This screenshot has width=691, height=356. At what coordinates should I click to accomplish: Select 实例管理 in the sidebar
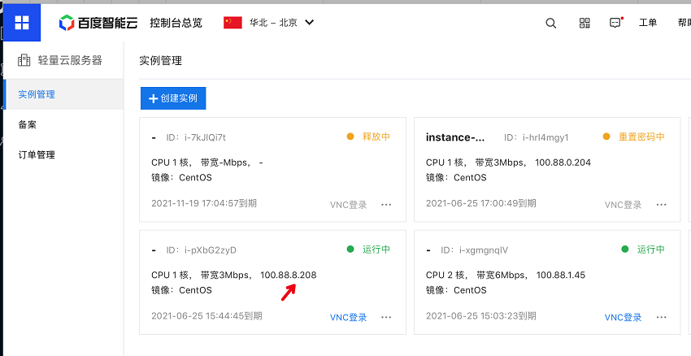click(37, 94)
